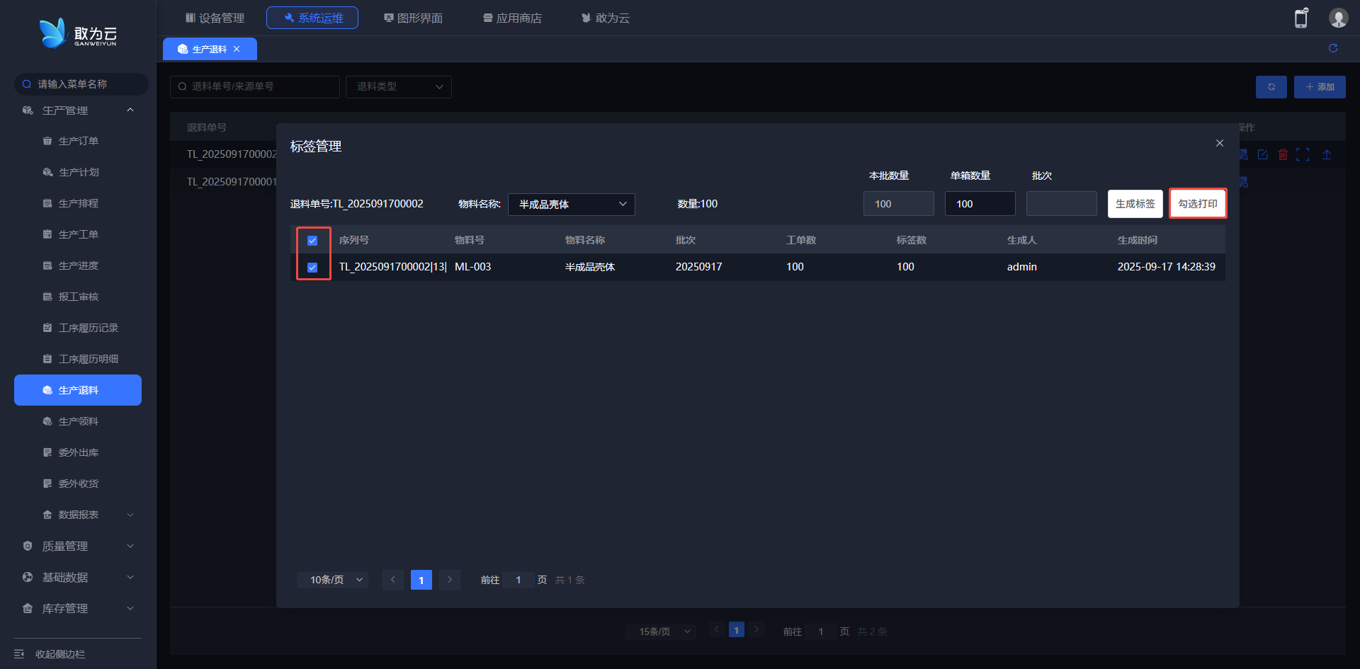Open the 物料名称 dropdown 半成品壳体
Viewport: 1360px width, 669px height.
(x=571, y=205)
